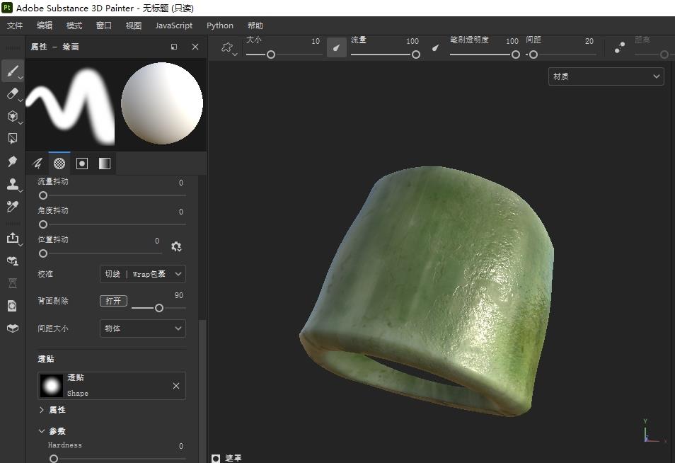Switch to the alpha checker pattern tab
The width and height of the screenshot is (675, 463).
pos(59,164)
